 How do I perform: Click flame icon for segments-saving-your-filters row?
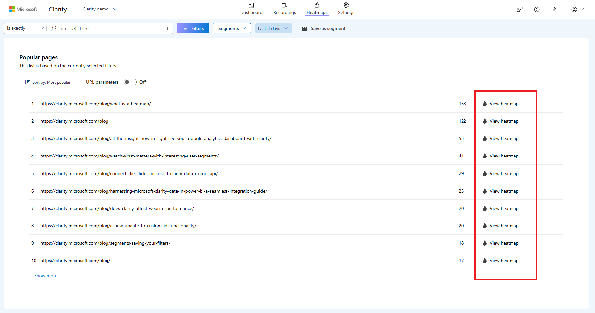coord(484,243)
